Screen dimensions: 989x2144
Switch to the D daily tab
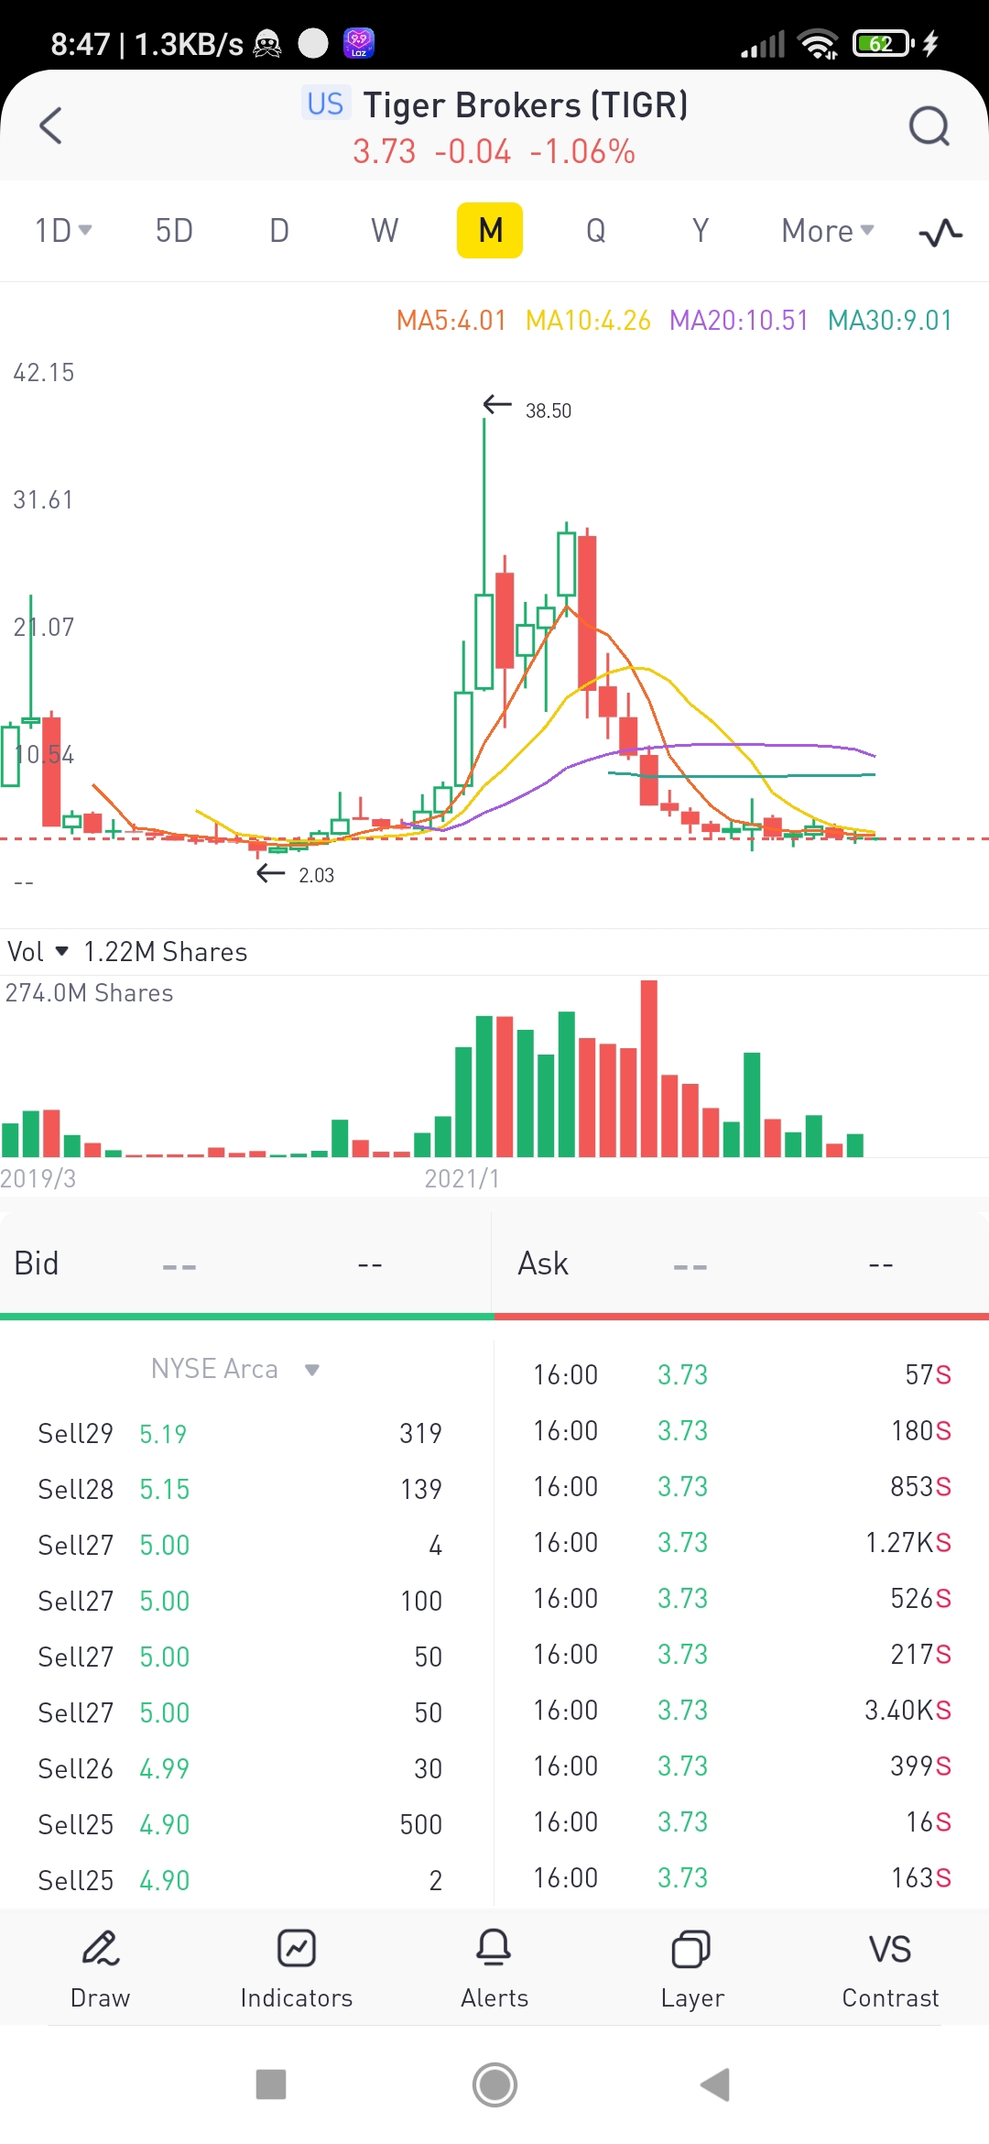pyautogui.click(x=279, y=230)
